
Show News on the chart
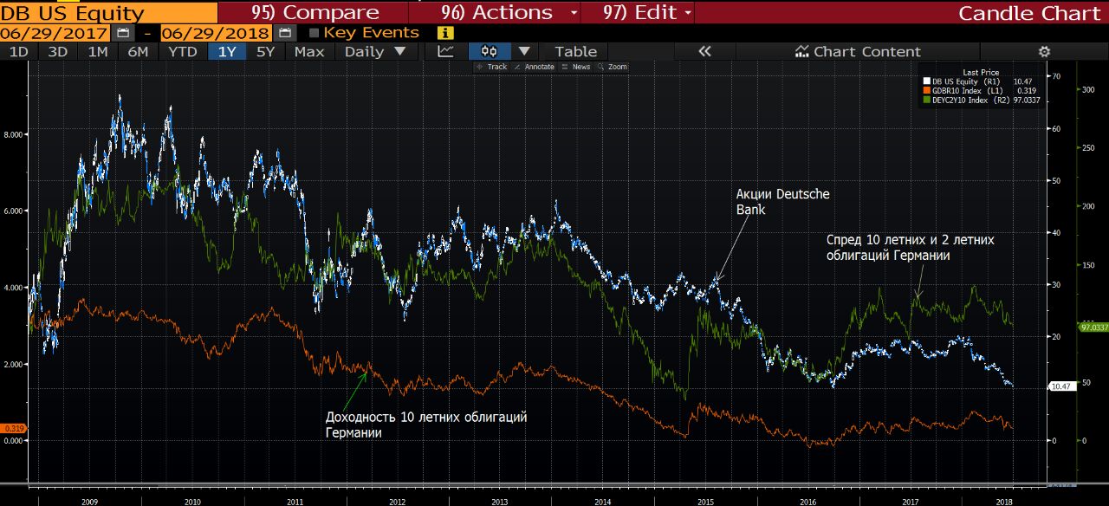[577, 67]
